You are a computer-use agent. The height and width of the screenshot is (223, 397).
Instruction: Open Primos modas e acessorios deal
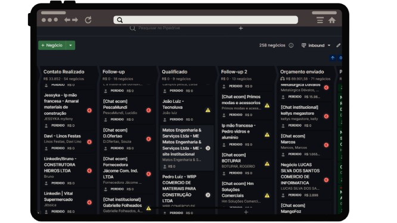coord(246,106)
